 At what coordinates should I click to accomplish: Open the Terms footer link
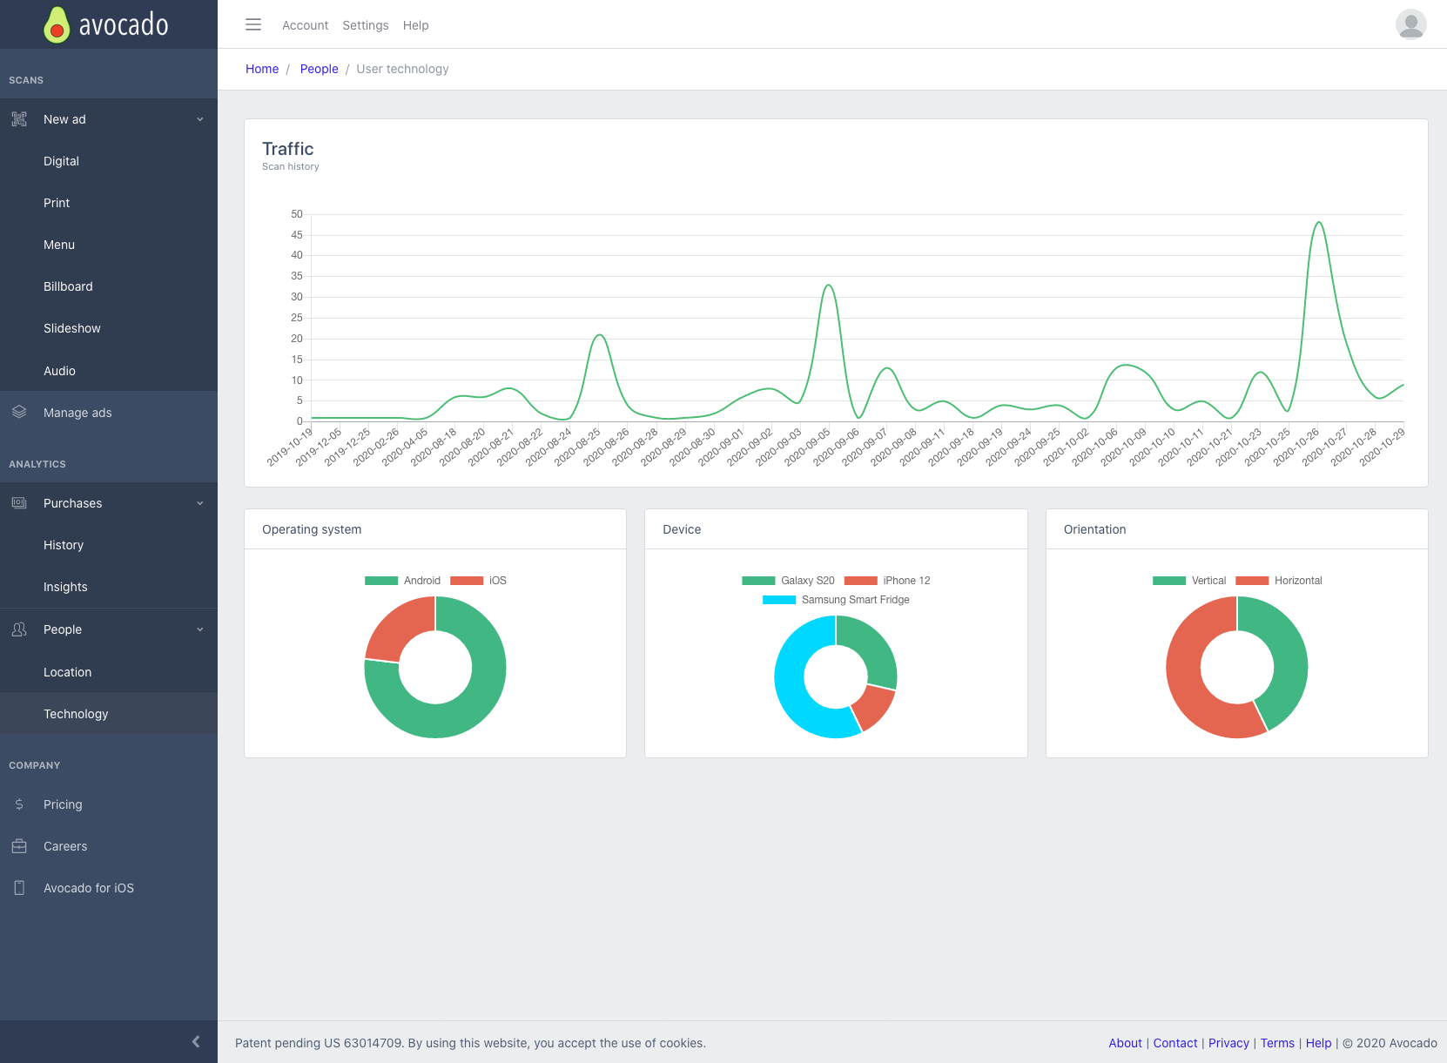point(1277,1043)
